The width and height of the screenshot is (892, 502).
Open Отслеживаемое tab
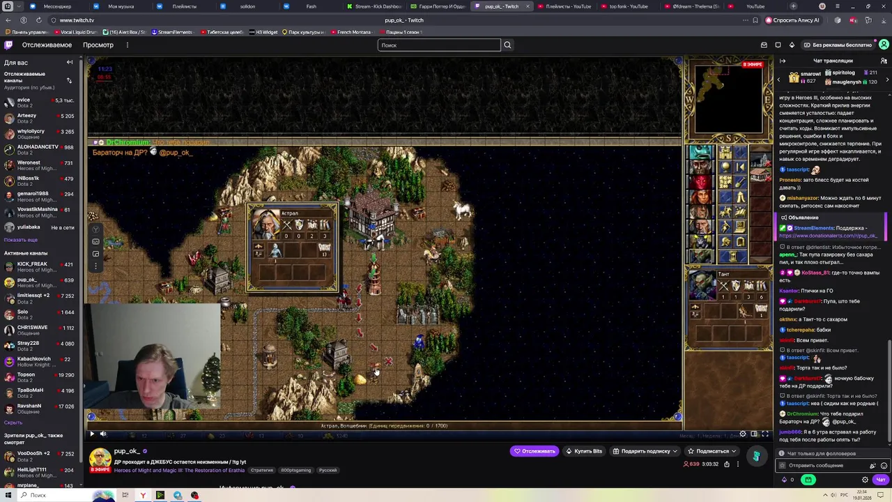(47, 45)
